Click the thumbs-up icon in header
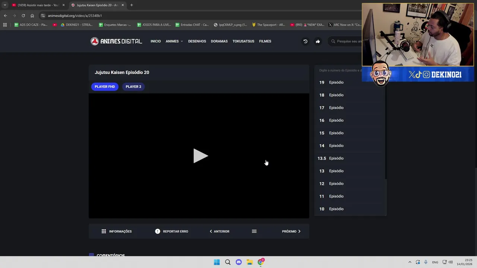 (x=318, y=41)
